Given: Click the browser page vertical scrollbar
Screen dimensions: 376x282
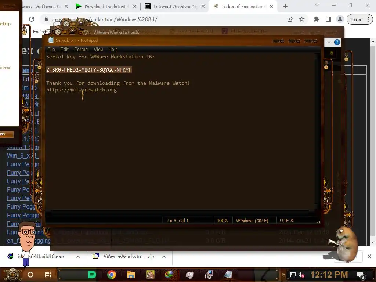Looking at the screenshot, I should coord(373,141).
